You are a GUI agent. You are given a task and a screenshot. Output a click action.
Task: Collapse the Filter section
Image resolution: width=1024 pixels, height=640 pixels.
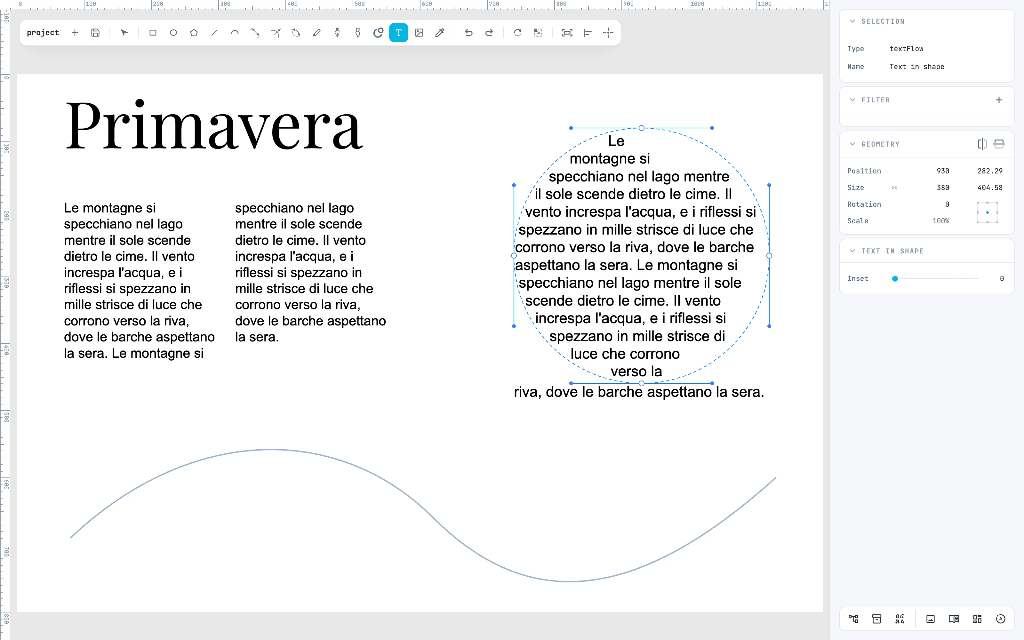852,100
